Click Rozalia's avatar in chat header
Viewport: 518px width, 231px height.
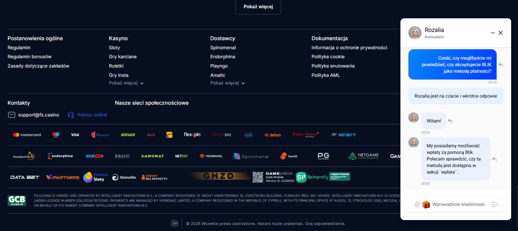[415, 33]
